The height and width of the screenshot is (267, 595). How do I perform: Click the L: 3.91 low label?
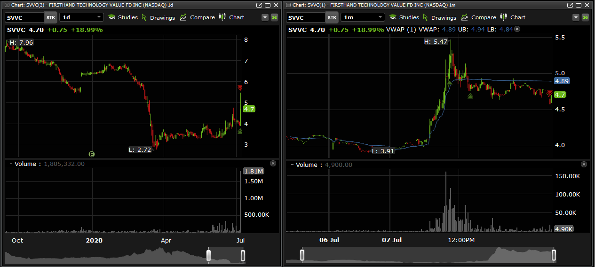[x=382, y=151]
